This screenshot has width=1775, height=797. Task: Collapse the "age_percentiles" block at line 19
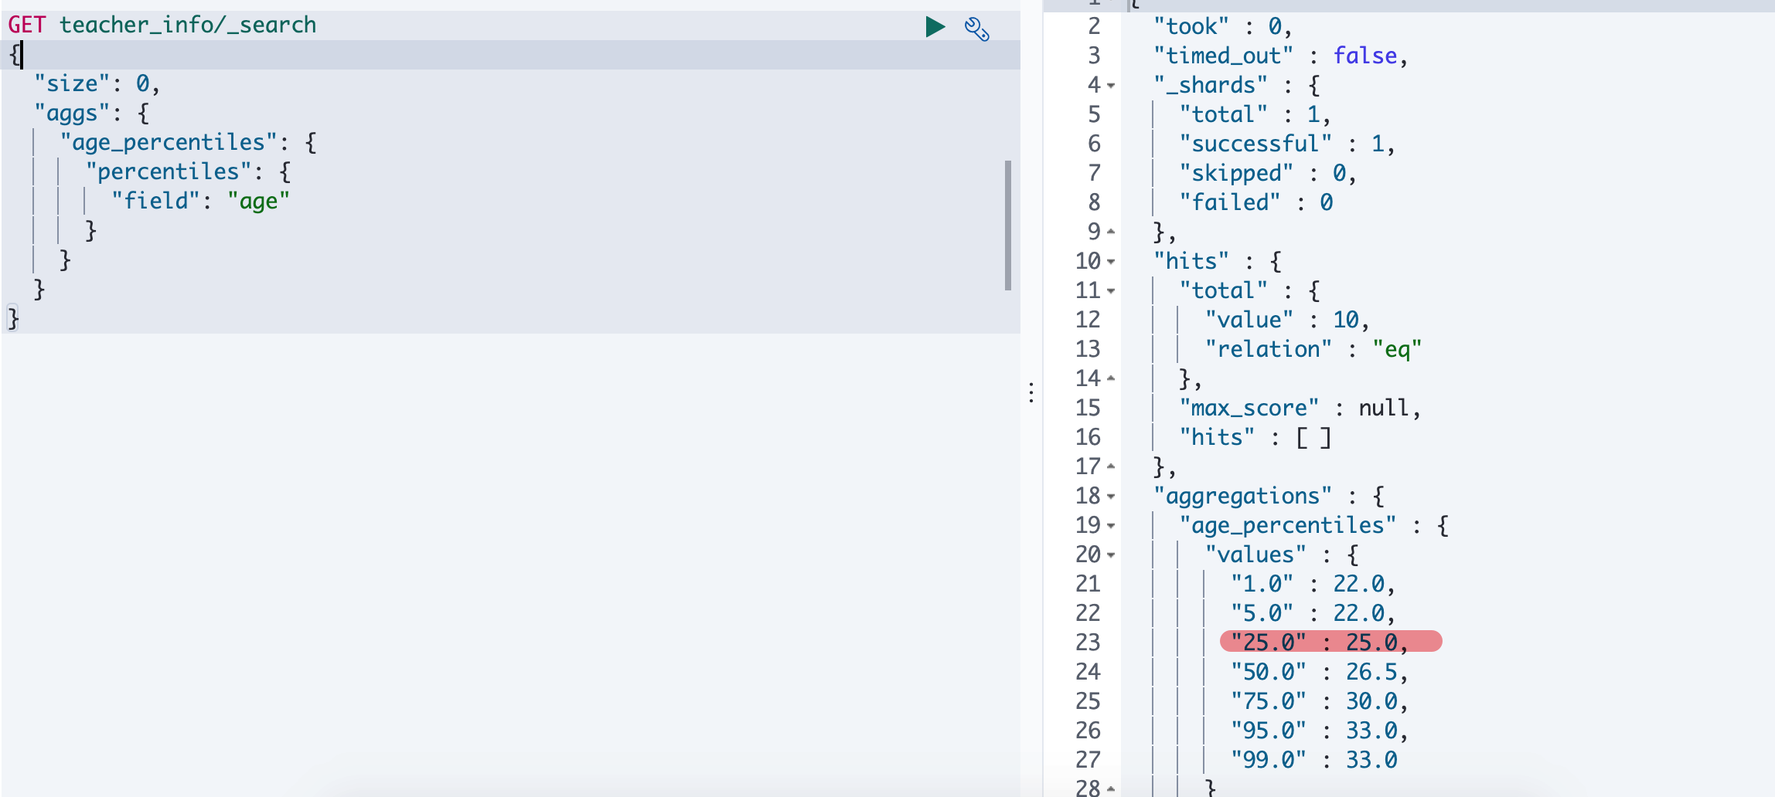[1111, 526]
